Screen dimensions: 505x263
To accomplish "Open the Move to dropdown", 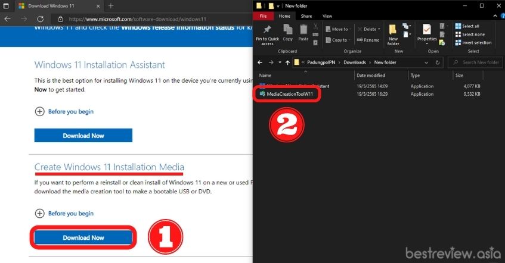I will click(x=337, y=29).
